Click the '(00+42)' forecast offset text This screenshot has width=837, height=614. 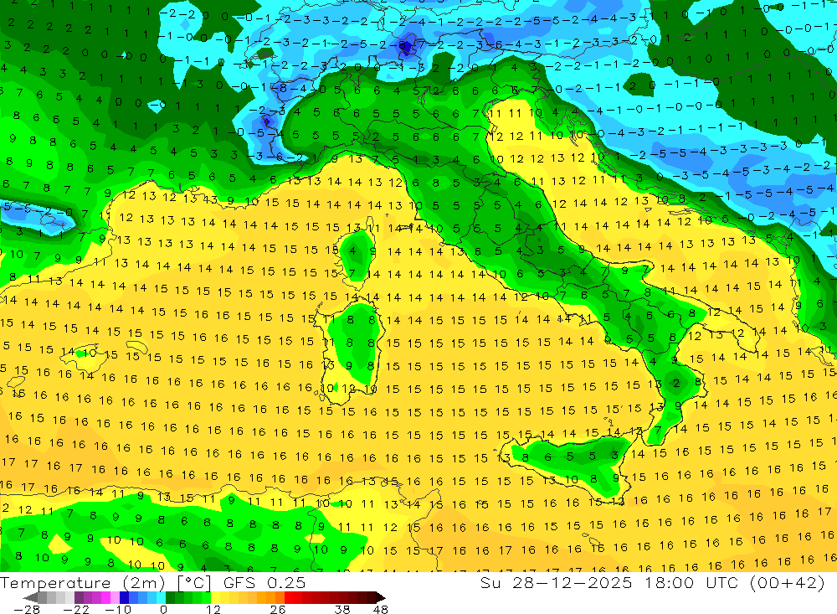[x=787, y=583]
